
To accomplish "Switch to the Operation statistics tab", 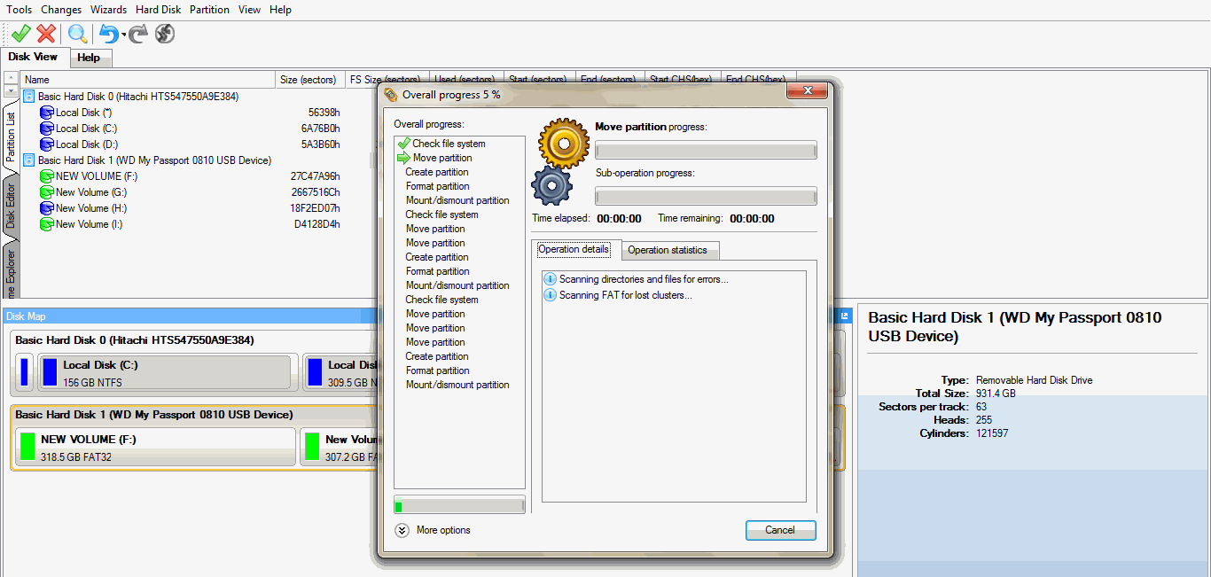I will [x=667, y=250].
